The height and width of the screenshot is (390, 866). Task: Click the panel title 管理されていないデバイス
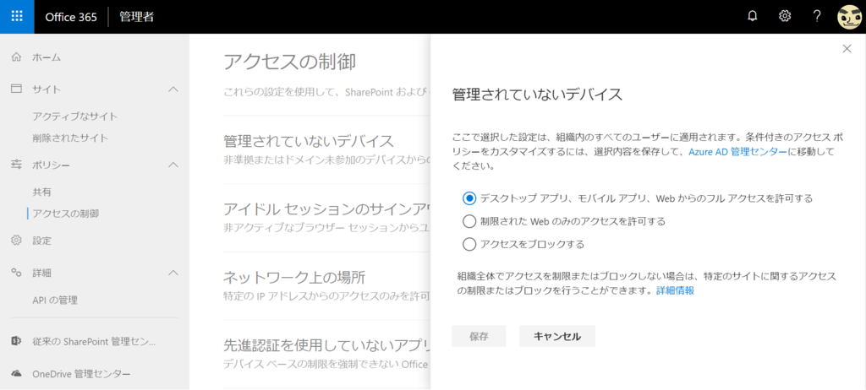coord(537,95)
